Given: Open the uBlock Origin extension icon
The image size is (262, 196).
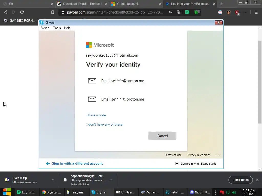Looking at the screenshot, I should click(237, 13).
